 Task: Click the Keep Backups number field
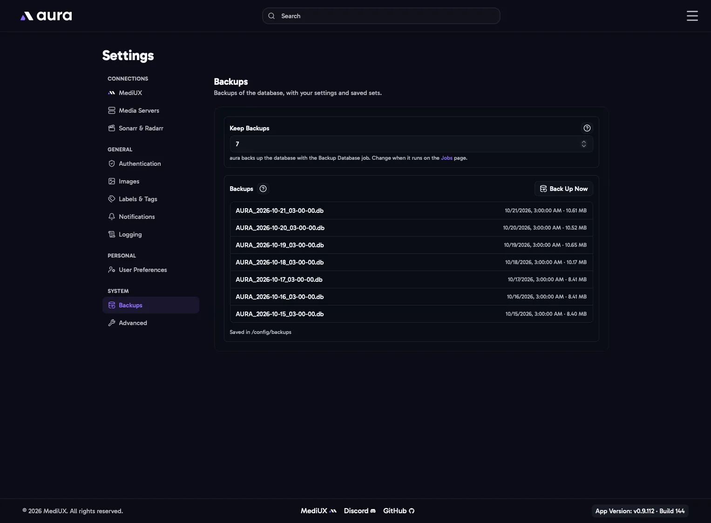(x=411, y=144)
